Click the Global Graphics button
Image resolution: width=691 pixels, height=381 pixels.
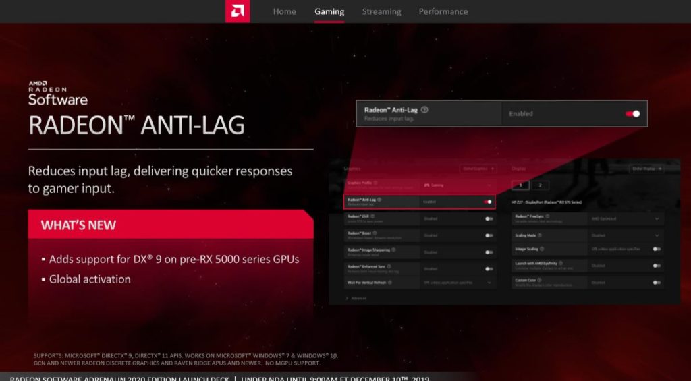coord(478,169)
